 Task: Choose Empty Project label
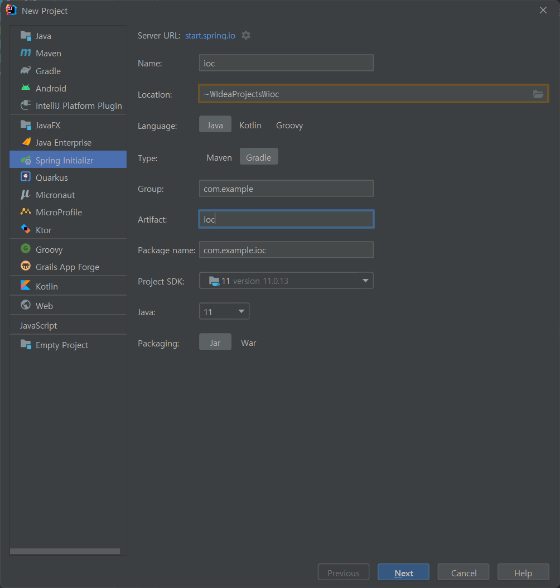(x=62, y=345)
